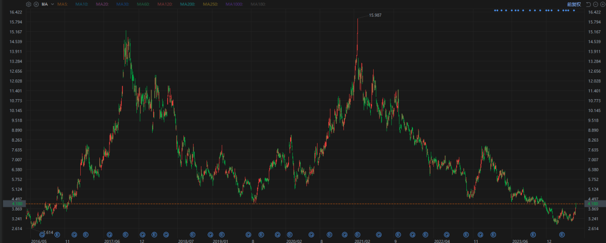Viewport: 606px width, 243px height.
Task: Remove the MA indicator with X icon
Action: [x=36, y=4]
